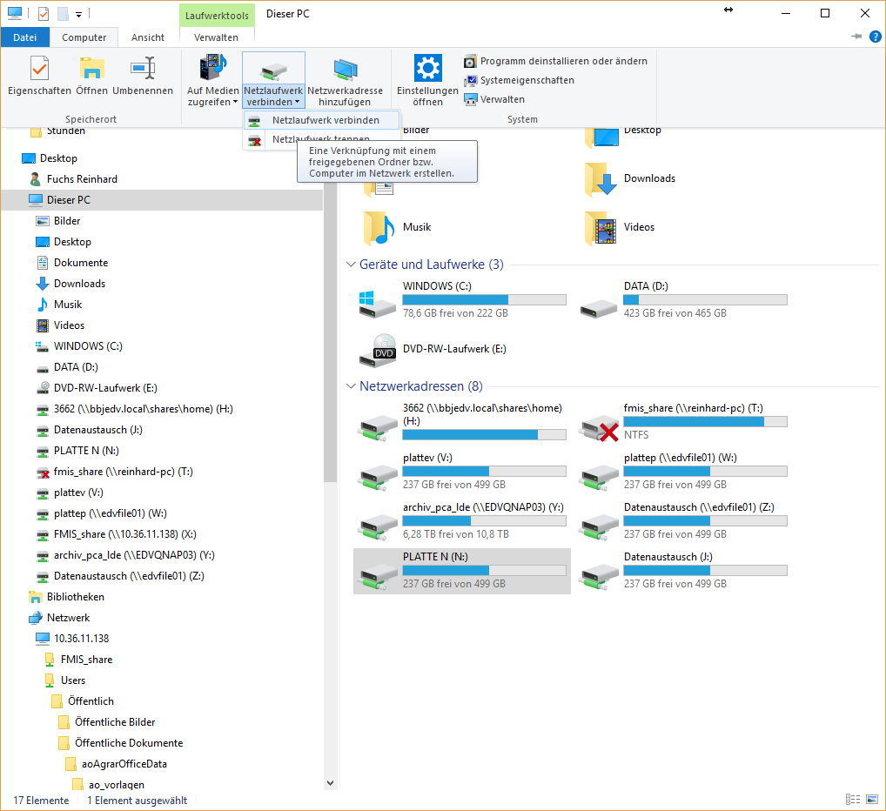The width and height of the screenshot is (886, 811).
Task: Choose Netzlaufwerk verbinden from dropdown menu
Action: coord(325,120)
